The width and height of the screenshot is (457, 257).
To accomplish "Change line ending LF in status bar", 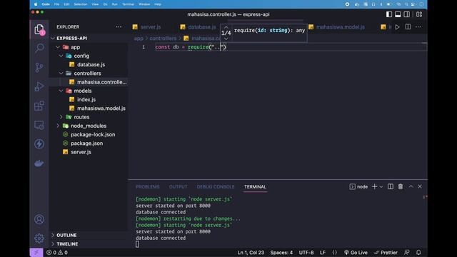I will pyautogui.click(x=323, y=253).
